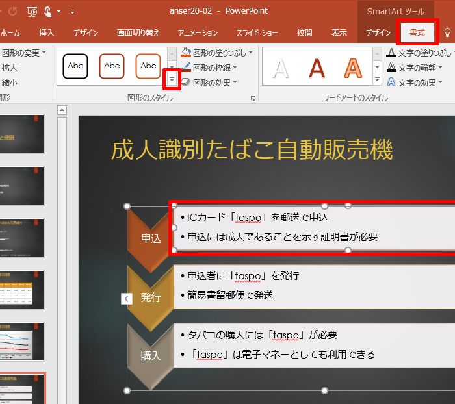
Task: Select the 購入 chevron shape
Action: point(151,355)
